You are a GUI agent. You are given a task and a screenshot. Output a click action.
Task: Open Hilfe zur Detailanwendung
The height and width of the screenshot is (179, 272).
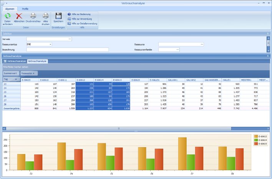click(x=82, y=23)
